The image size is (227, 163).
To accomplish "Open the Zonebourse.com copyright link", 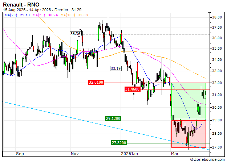I will click(x=207, y=159).
